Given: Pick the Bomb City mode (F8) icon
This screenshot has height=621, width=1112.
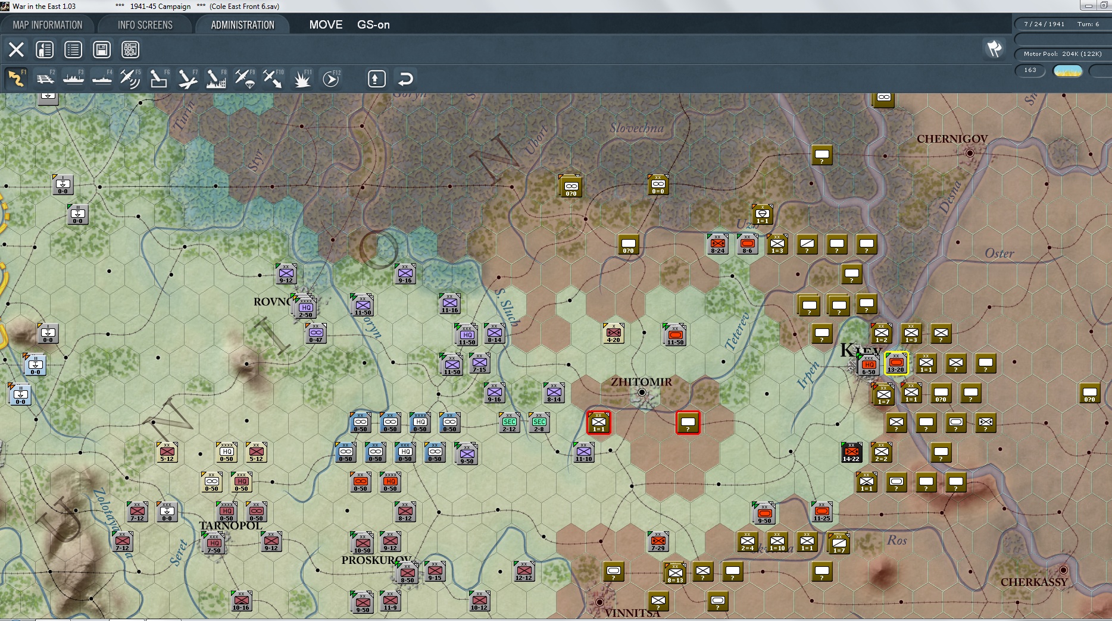Looking at the screenshot, I should point(216,79).
